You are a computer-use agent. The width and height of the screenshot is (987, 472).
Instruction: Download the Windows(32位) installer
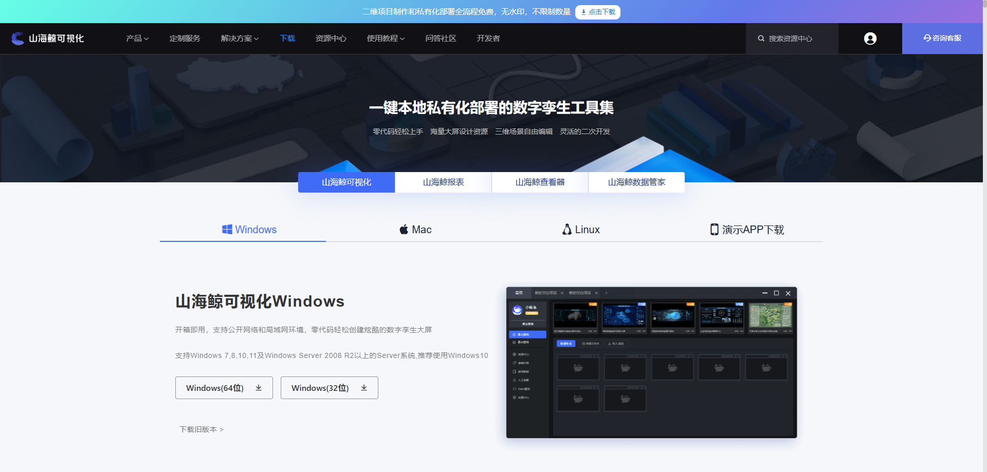pos(330,388)
